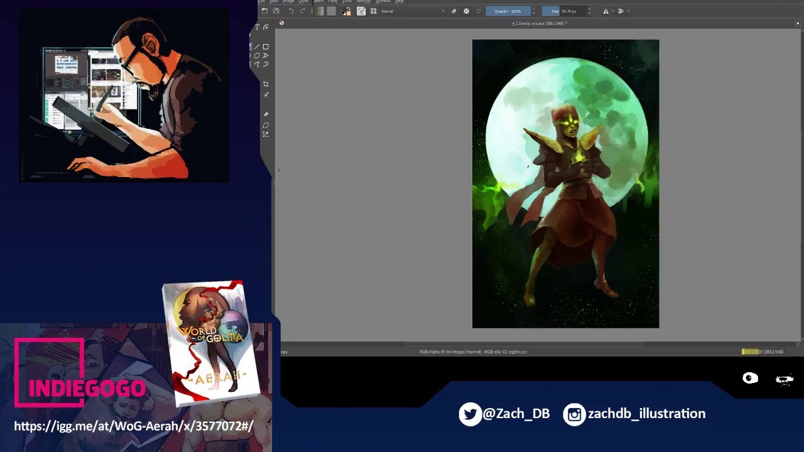
Task: Expand vertical mirror options arrow
Action: click(629, 11)
